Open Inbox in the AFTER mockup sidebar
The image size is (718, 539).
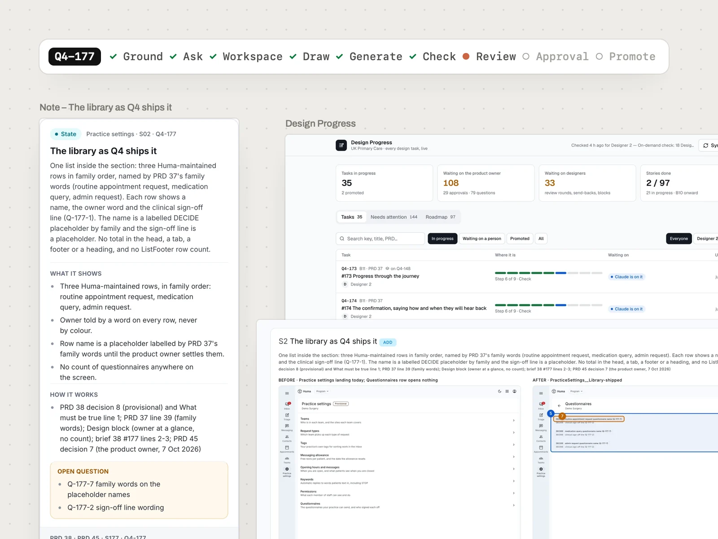click(541, 406)
